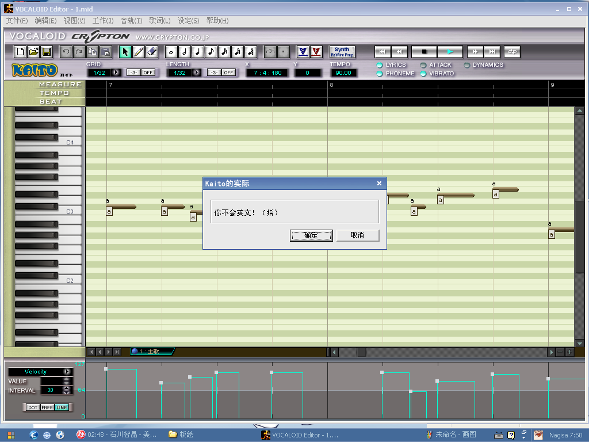Toggle the ATTACK display indicator
The height and width of the screenshot is (442, 589).
click(423, 65)
